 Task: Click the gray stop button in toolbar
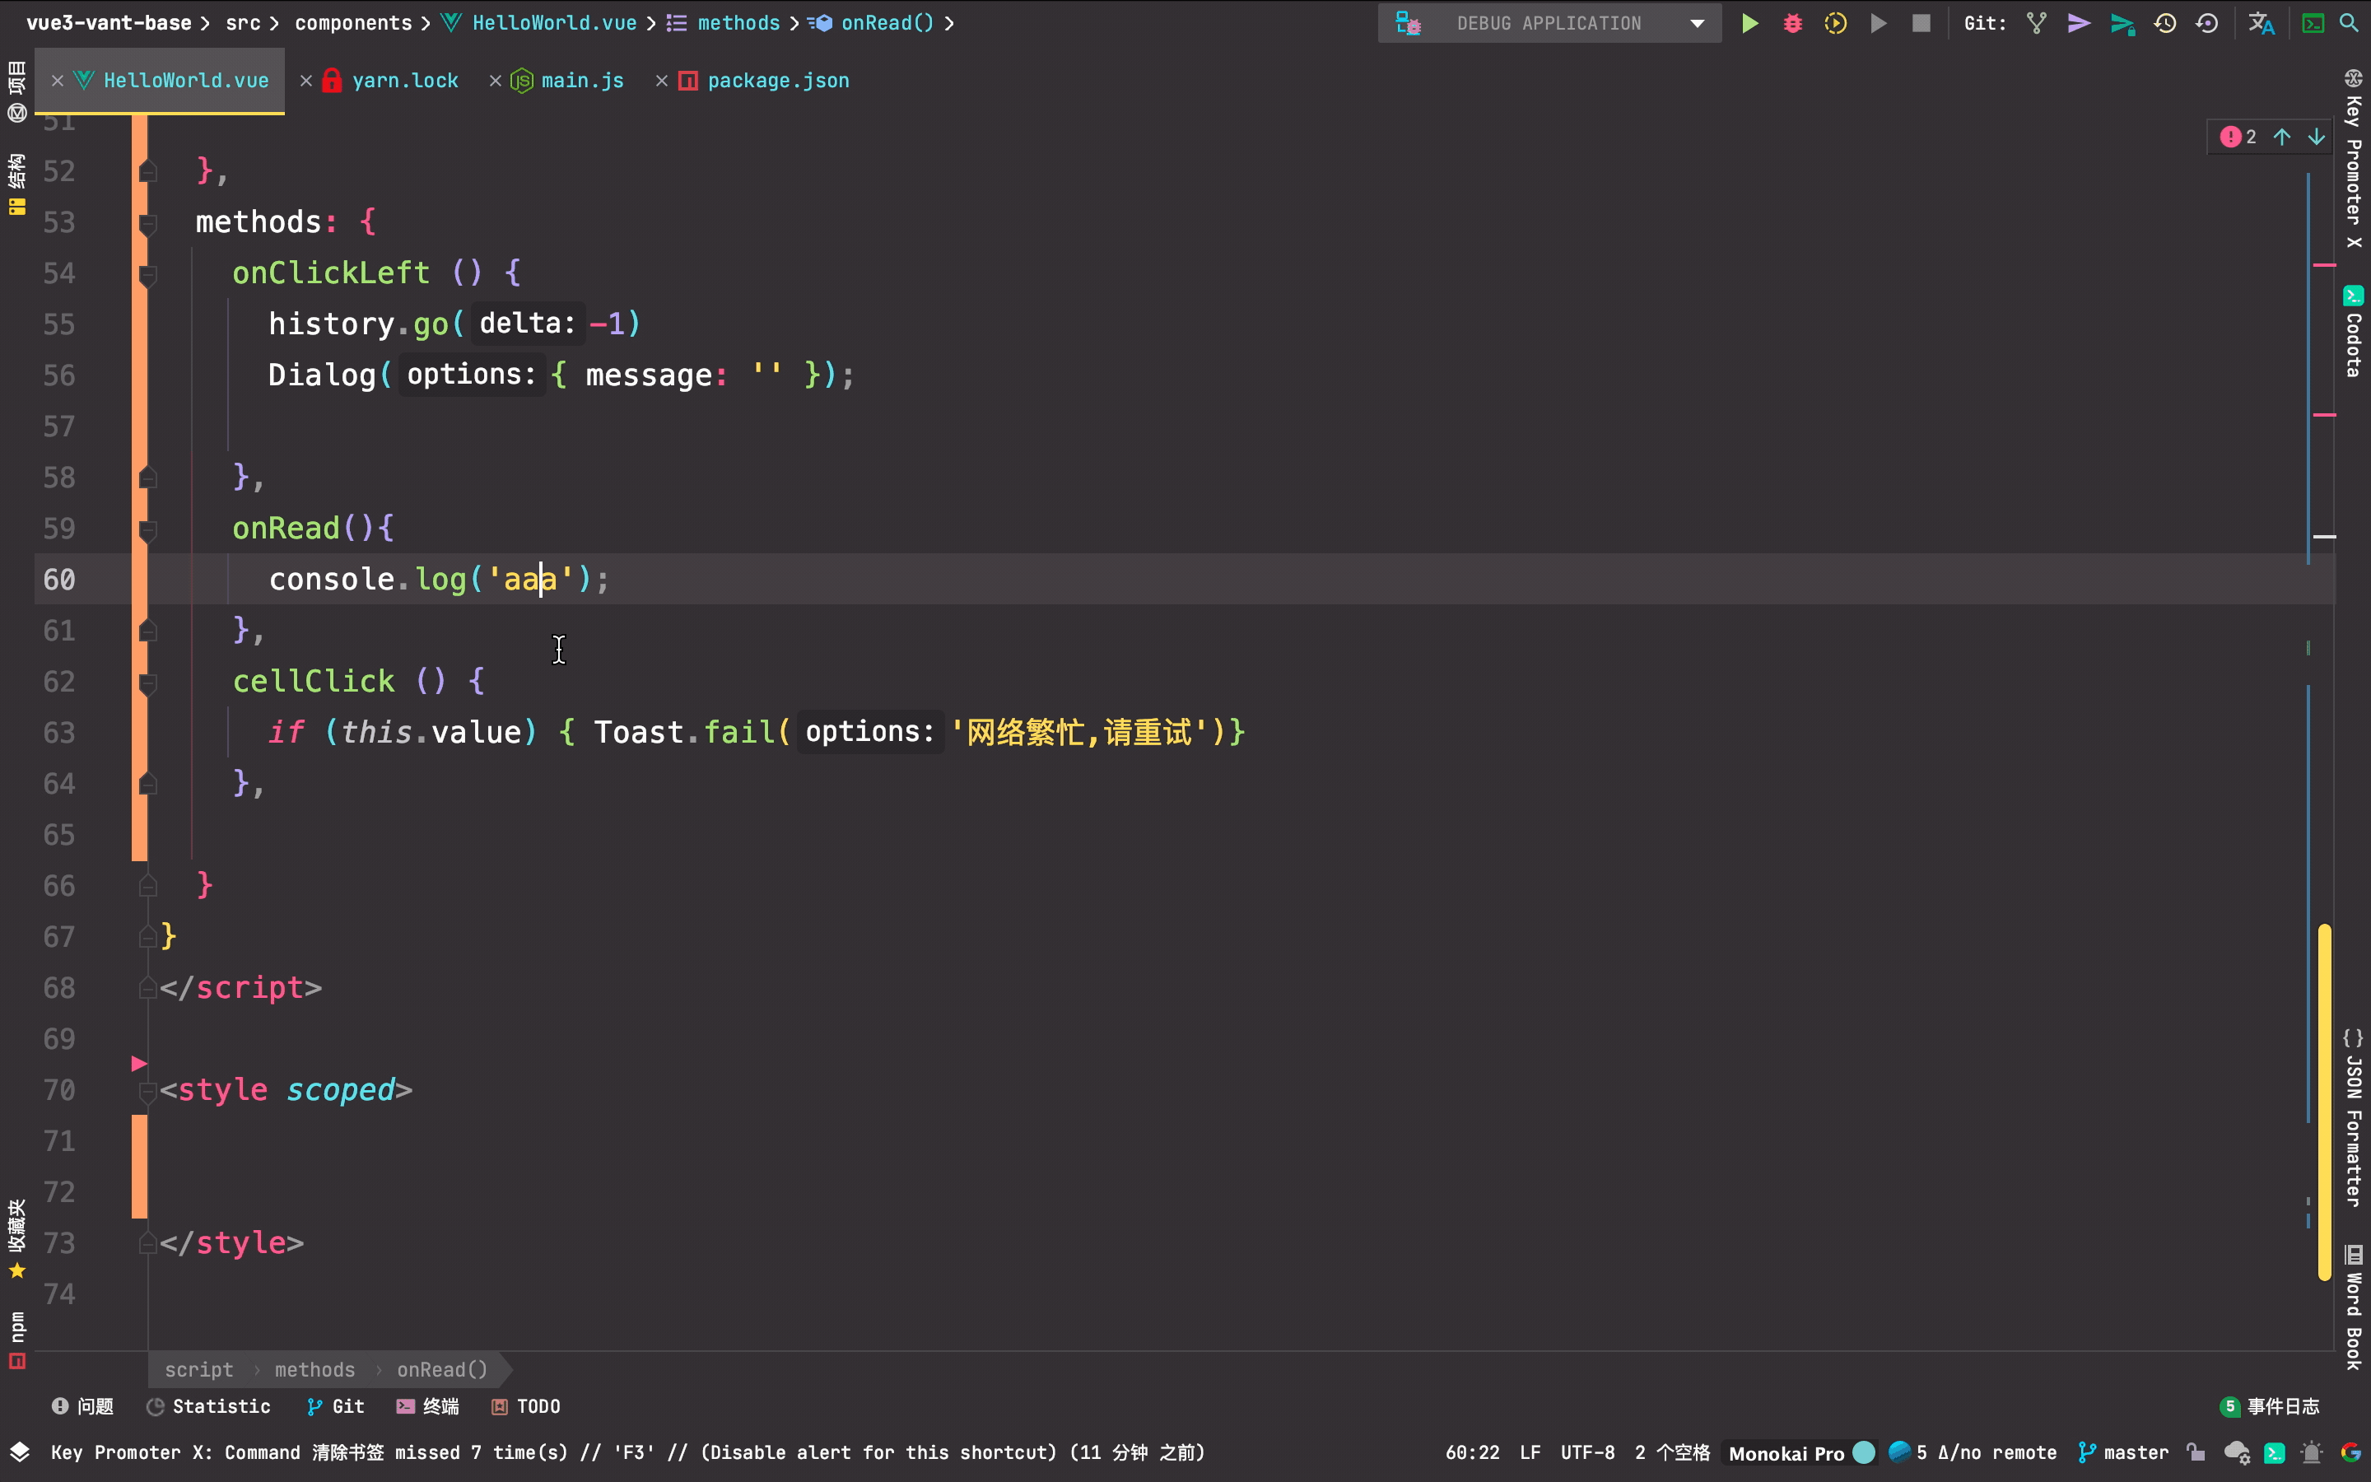tap(1921, 24)
